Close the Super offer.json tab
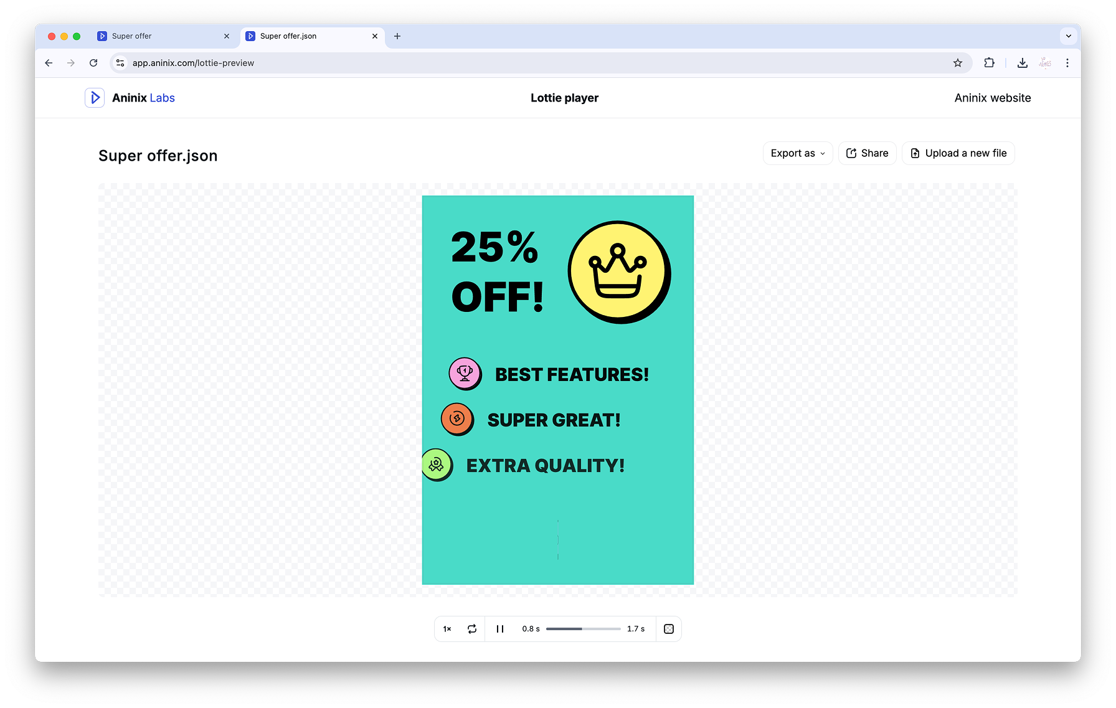Image resolution: width=1116 pixels, height=708 pixels. (375, 36)
